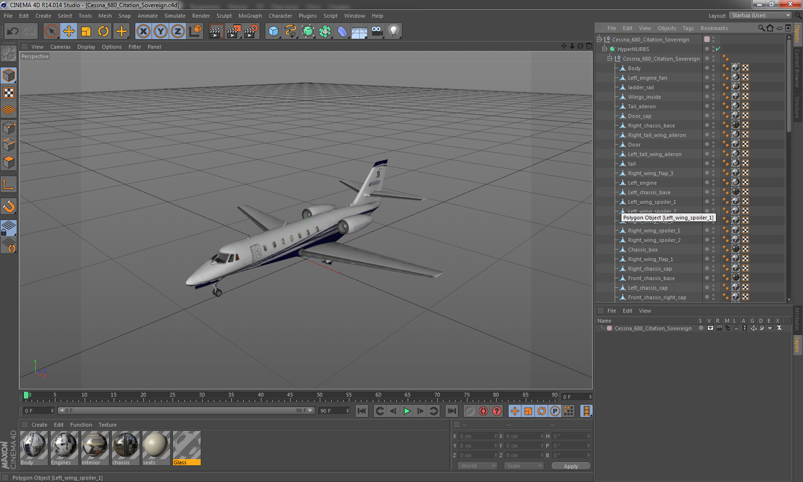803x482 pixels.
Task: Open the Plugins menu
Action: (x=308, y=16)
